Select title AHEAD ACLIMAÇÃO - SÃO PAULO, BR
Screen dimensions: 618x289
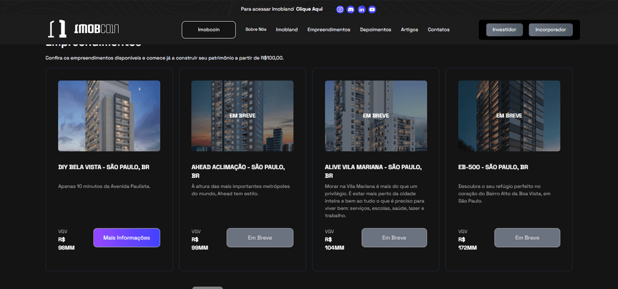[238, 171]
